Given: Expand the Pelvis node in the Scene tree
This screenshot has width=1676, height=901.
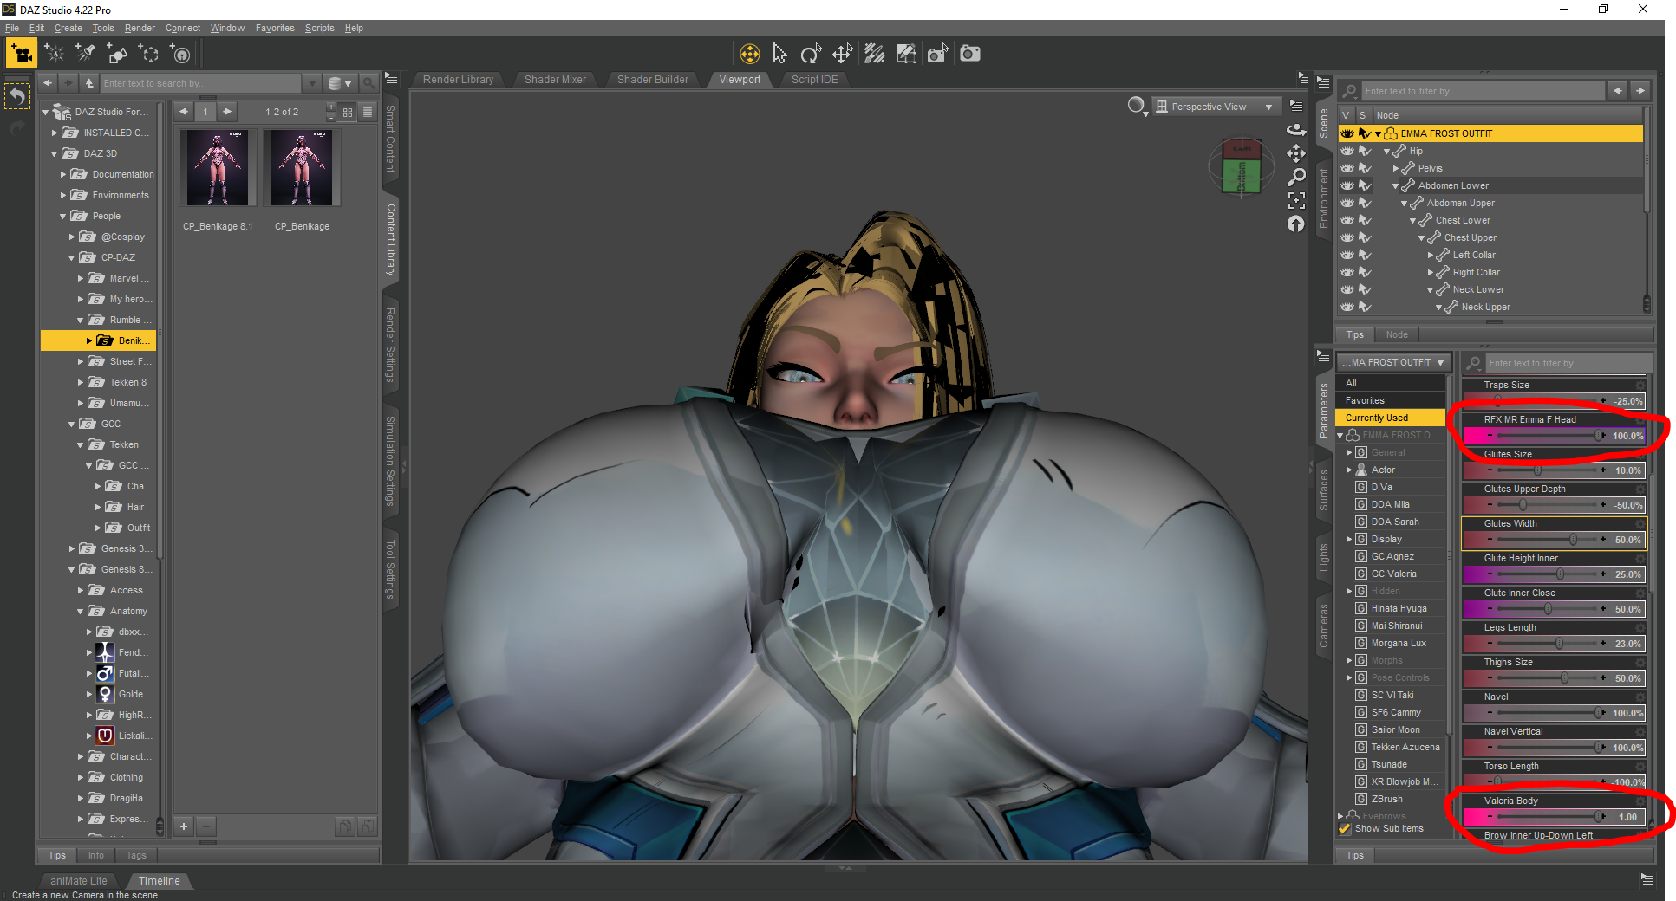Looking at the screenshot, I should pos(1396,168).
